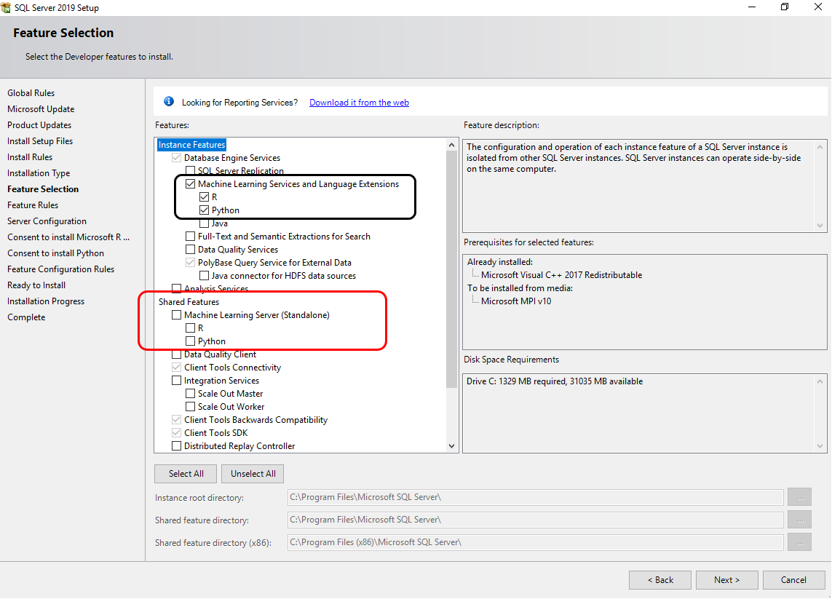Screen dimensions: 832x599
Task: Select Installation Type step in sidebar
Action: 39,173
